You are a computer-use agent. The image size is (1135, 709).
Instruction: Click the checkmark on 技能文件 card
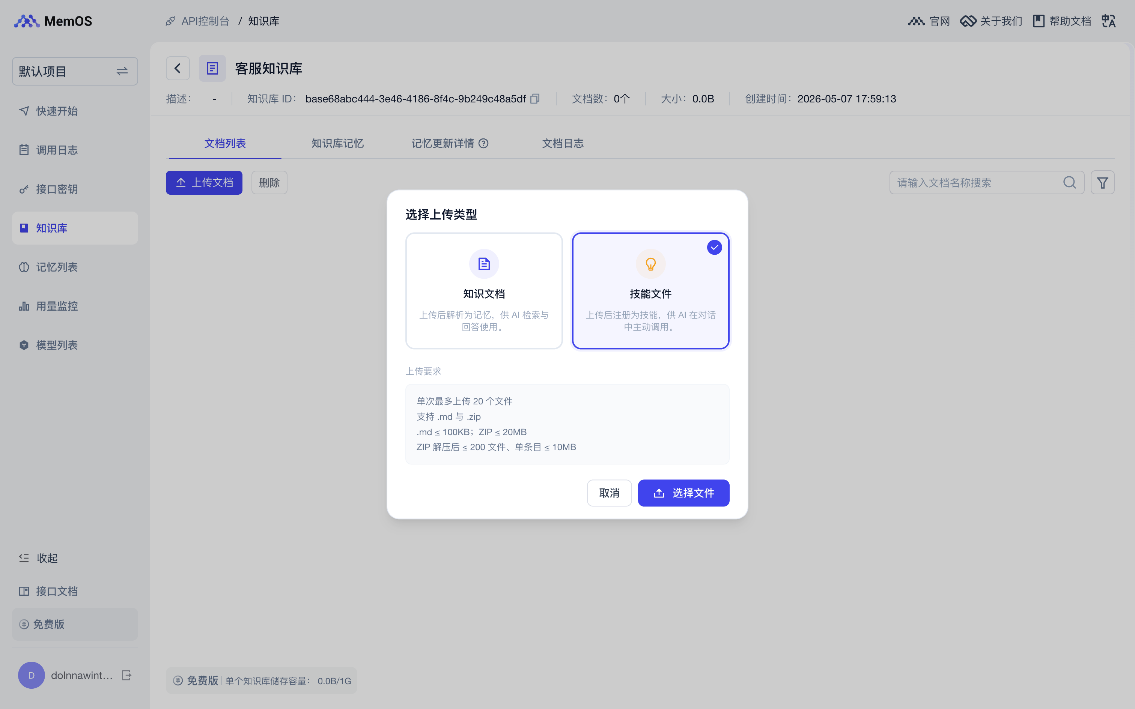tap(714, 248)
